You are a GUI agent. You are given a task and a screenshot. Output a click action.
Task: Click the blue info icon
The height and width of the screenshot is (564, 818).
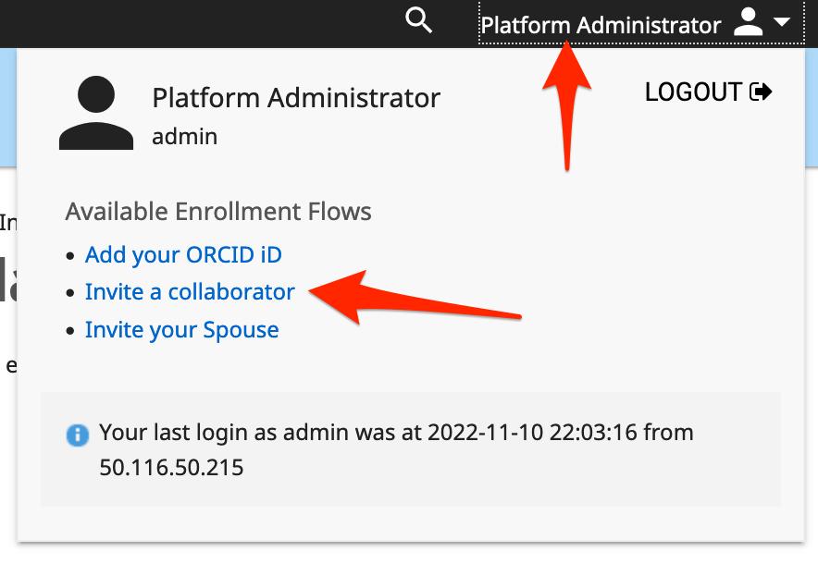click(78, 435)
